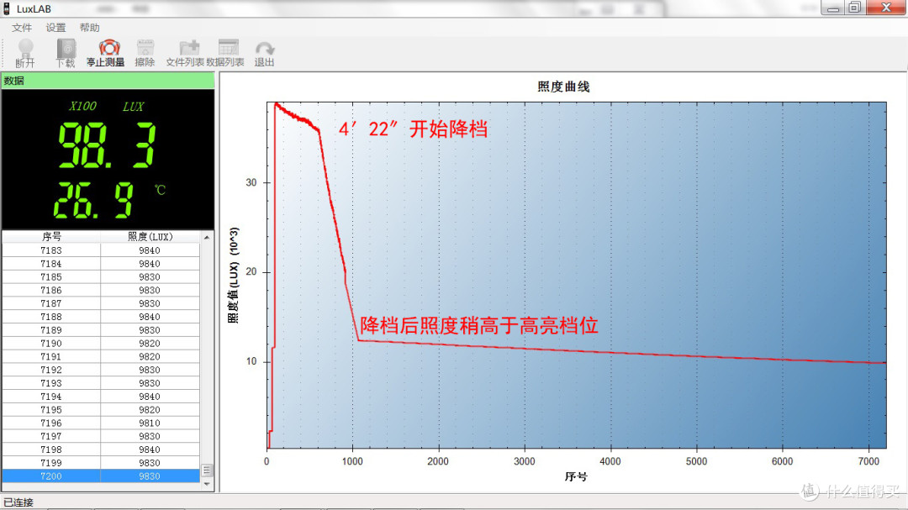Close the LuxLAB window
Image resolution: width=908 pixels, height=510 pixels.
tap(886, 8)
